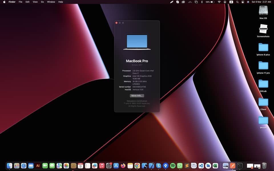
Task: Open Visual Studio Code from dock
Action: 201,166
